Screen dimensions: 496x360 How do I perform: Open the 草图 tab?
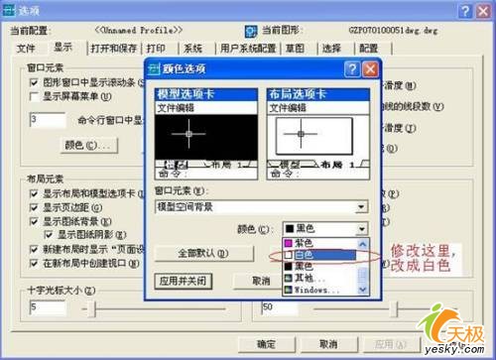click(295, 49)
